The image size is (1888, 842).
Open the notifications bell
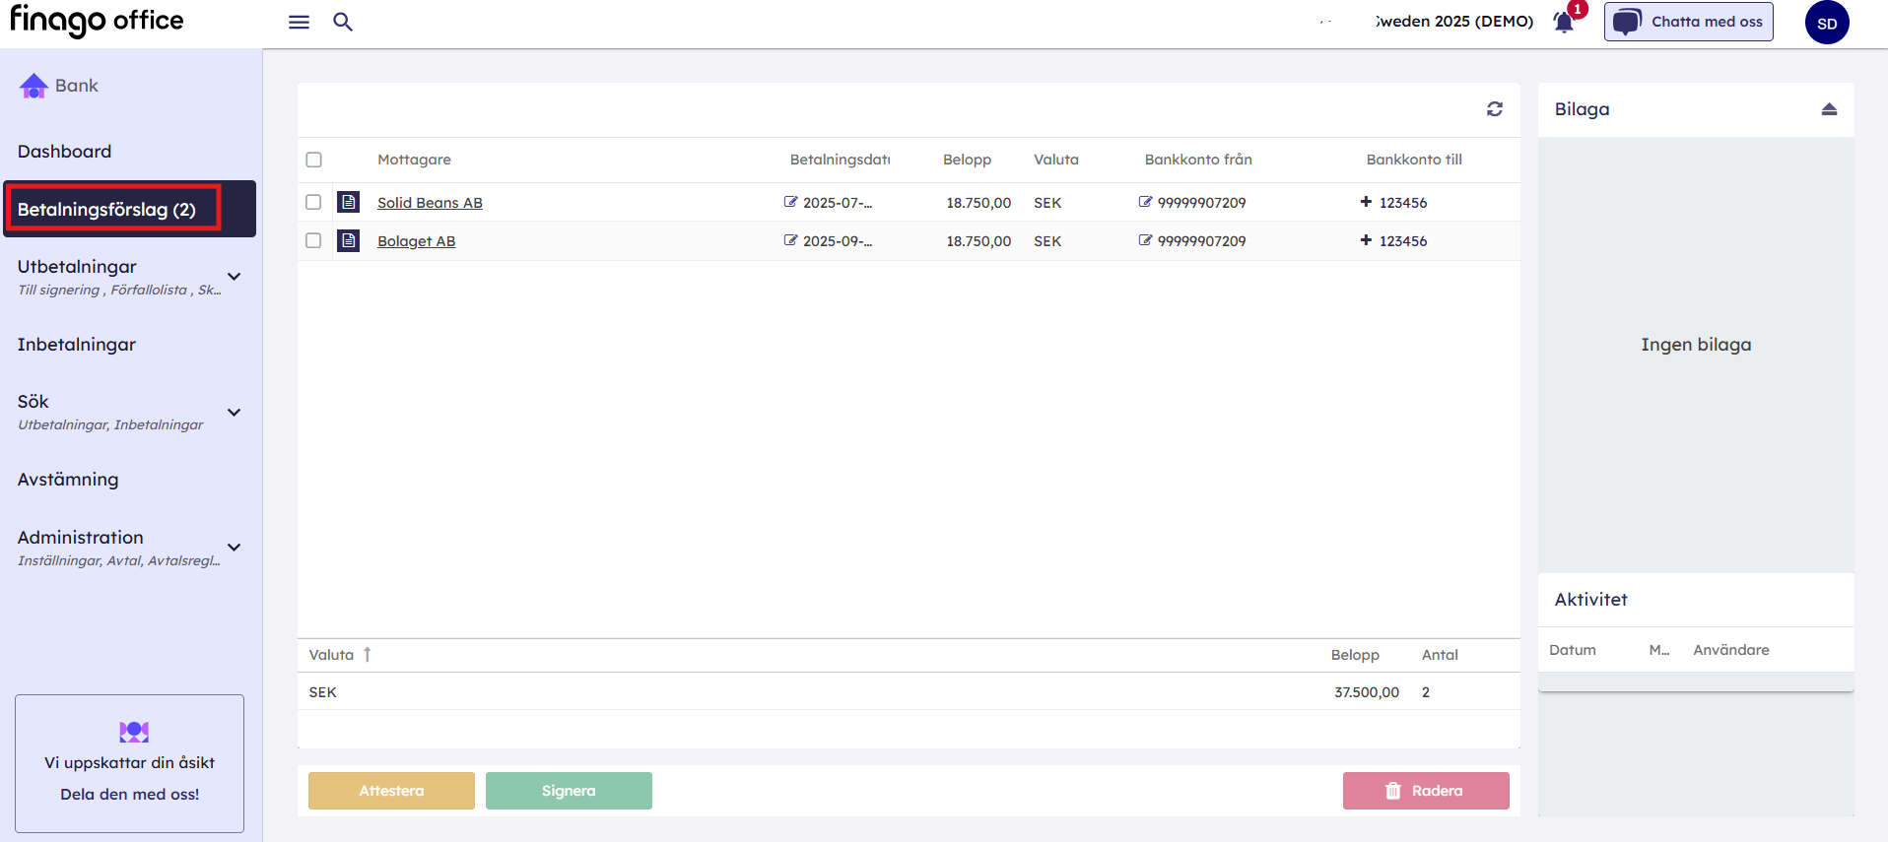(1564, 22)
